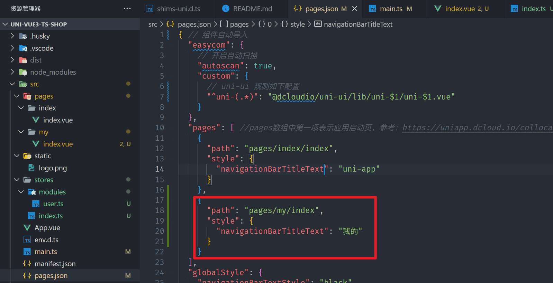Screen dimensions: 553x283
Task: Open the uniapp.dcloud.io link in comment
Action: (477, 128)
